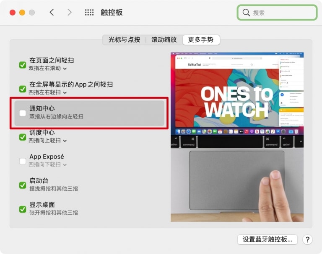Expand the 四指向上轻扫 dropdown
The width and height of the screenshot is (322, 254).
point(47,141)
